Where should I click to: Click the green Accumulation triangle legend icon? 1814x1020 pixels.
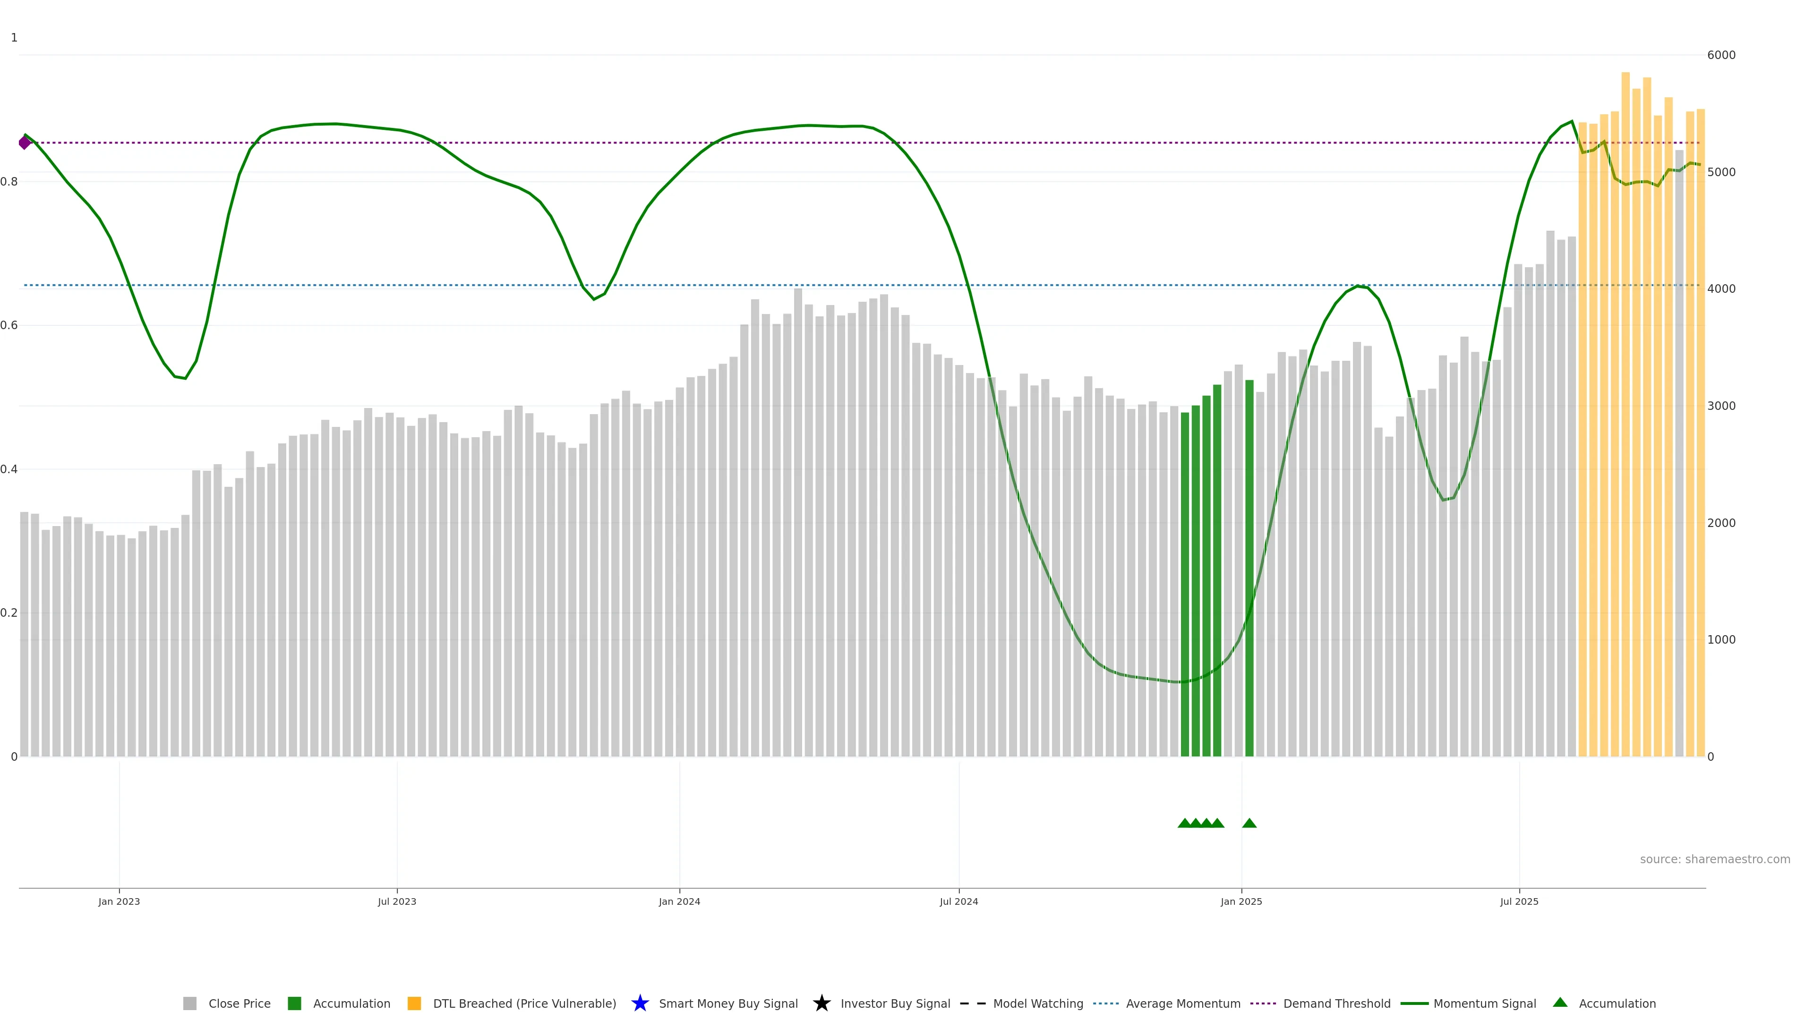coord(1560,1003)
